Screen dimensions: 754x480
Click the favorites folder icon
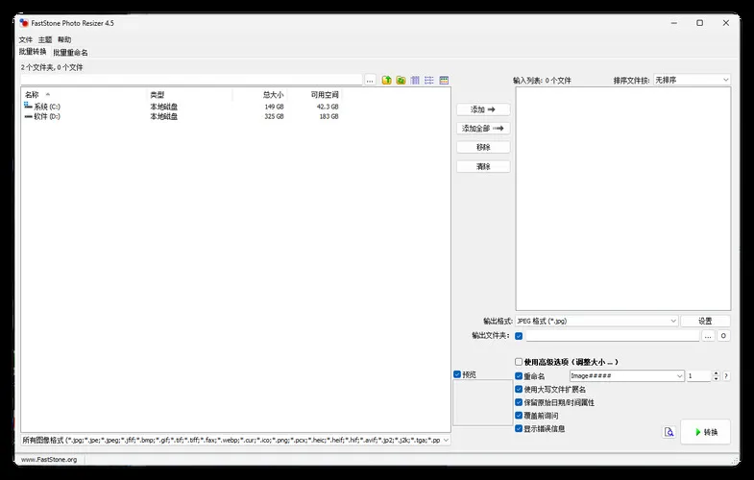(x=401, y=80)
